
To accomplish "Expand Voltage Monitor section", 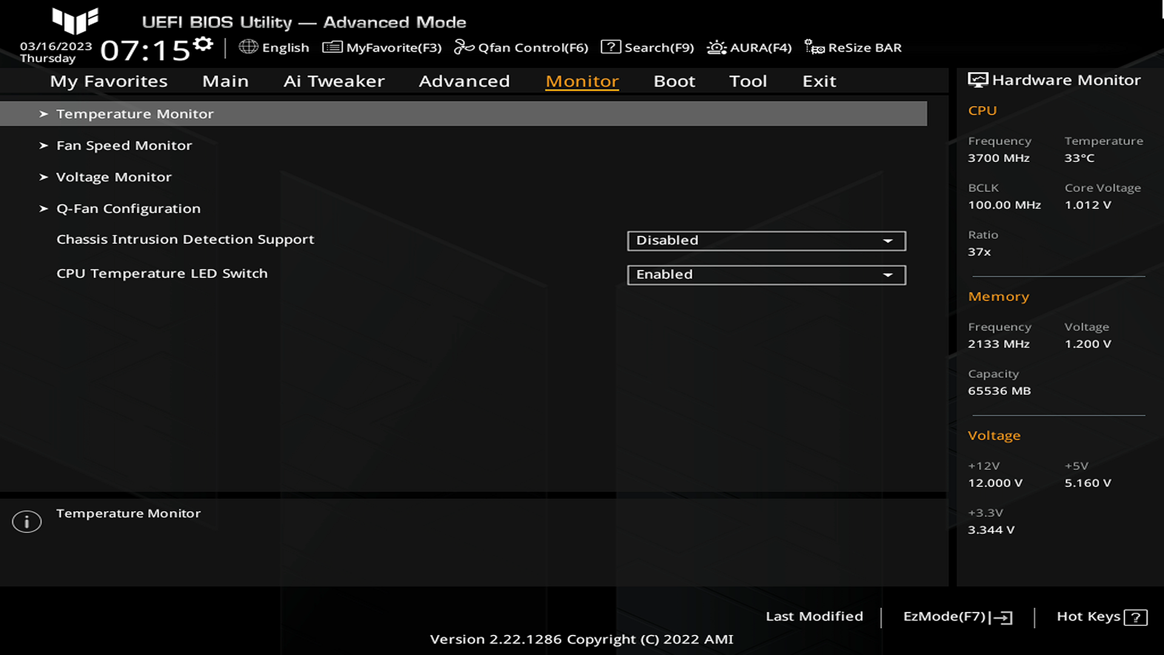I will [112, 176].
